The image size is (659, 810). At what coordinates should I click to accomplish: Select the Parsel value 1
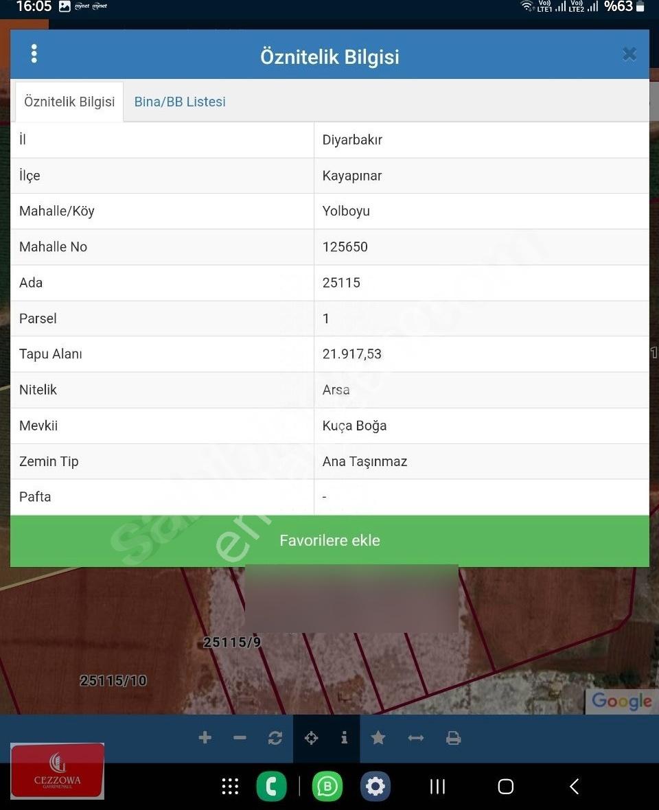point(326,319)
